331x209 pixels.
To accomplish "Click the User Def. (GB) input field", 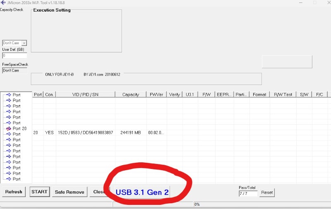I will coord(14,55).
